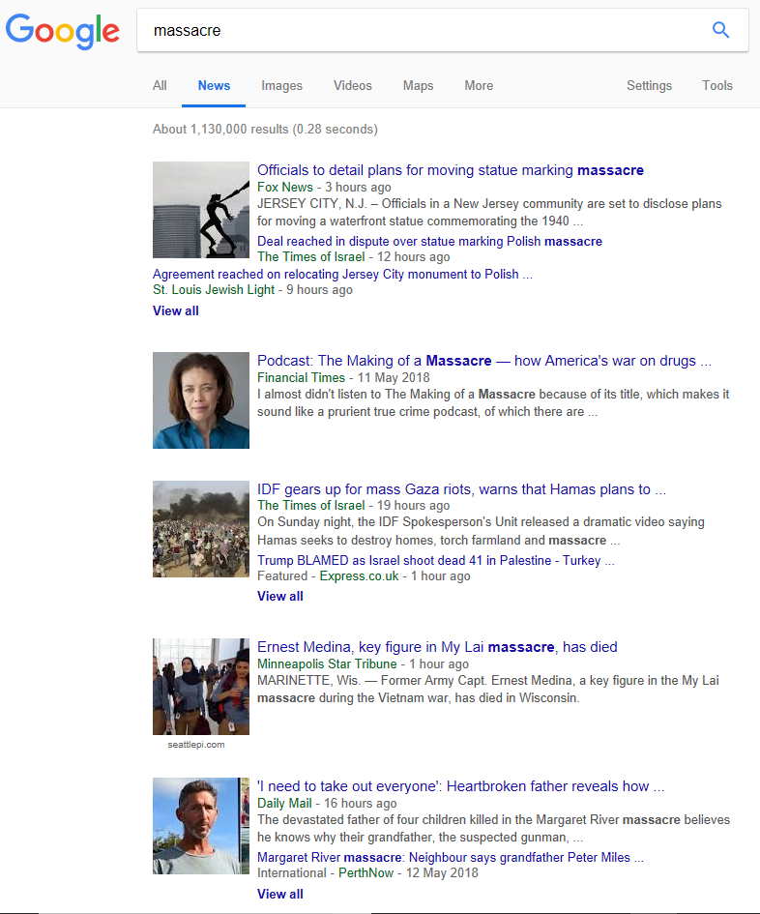The image size is (760, 914).
Task: Open 'Podcast: The Making of a Massacre' headline
Action: (484, 361)
